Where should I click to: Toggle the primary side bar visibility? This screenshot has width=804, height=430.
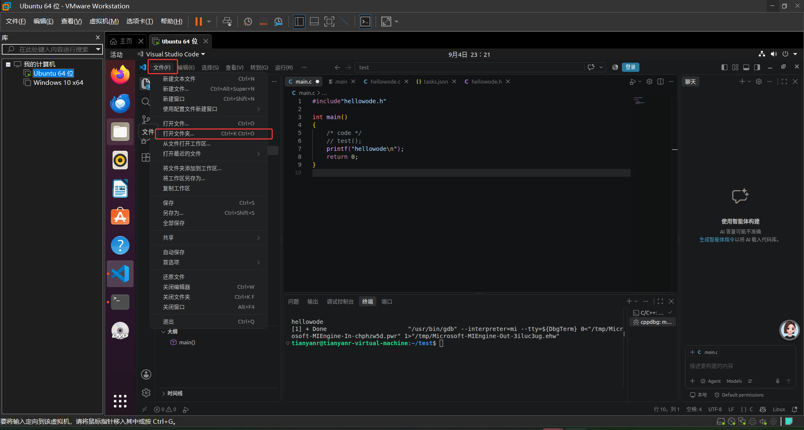[x=724, y=67]
